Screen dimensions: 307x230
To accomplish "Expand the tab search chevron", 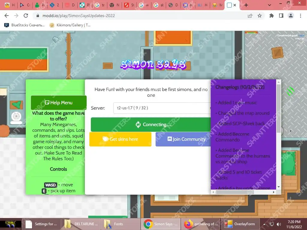I will pyautogui.click(x=270, y=5).
